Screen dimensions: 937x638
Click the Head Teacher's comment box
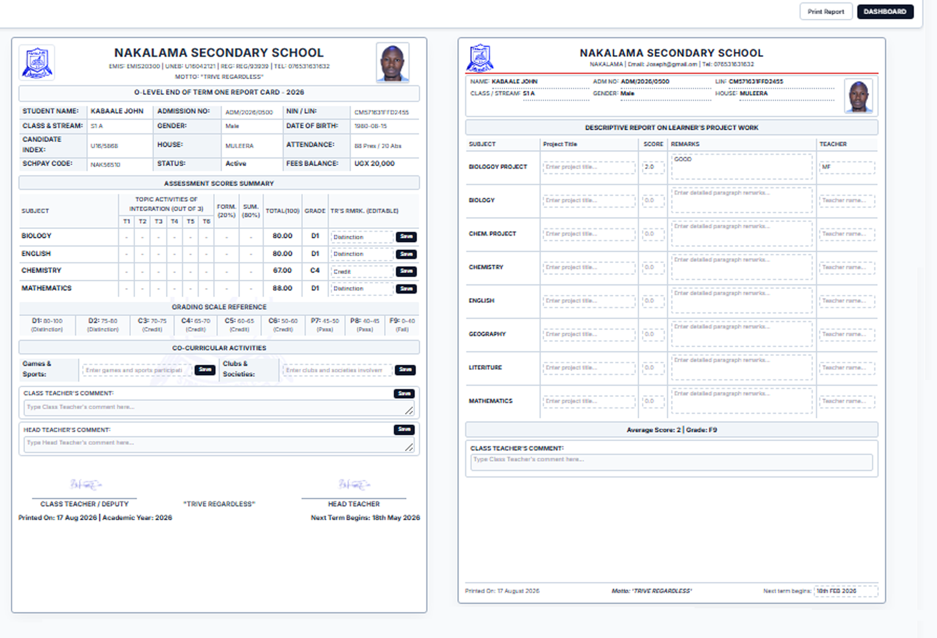pyautogui.click(x=219, y=444)
